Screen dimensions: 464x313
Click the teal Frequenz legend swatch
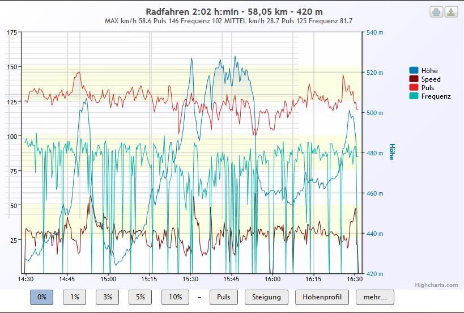point(414,96)
